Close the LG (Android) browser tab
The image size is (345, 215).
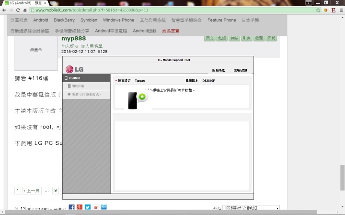(46, 3)
